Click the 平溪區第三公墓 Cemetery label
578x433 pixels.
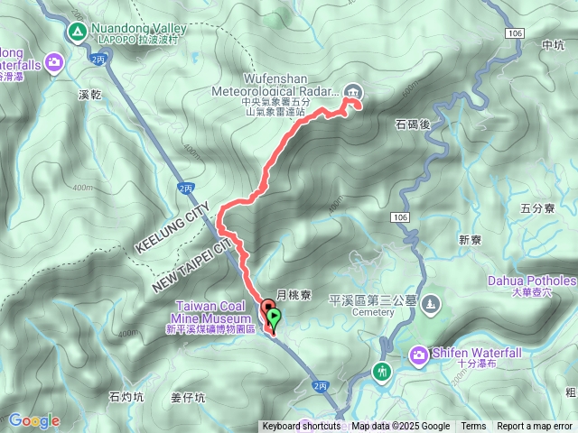click(372, 306)
